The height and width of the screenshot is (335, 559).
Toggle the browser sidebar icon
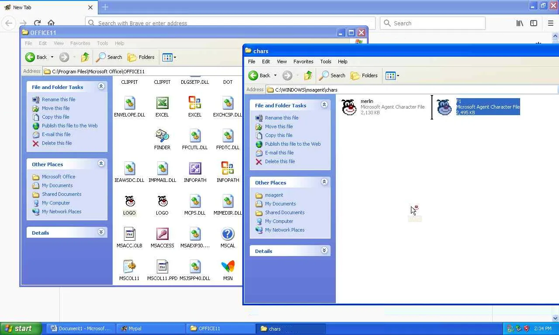pyautogui.click(x=534, y=23)
